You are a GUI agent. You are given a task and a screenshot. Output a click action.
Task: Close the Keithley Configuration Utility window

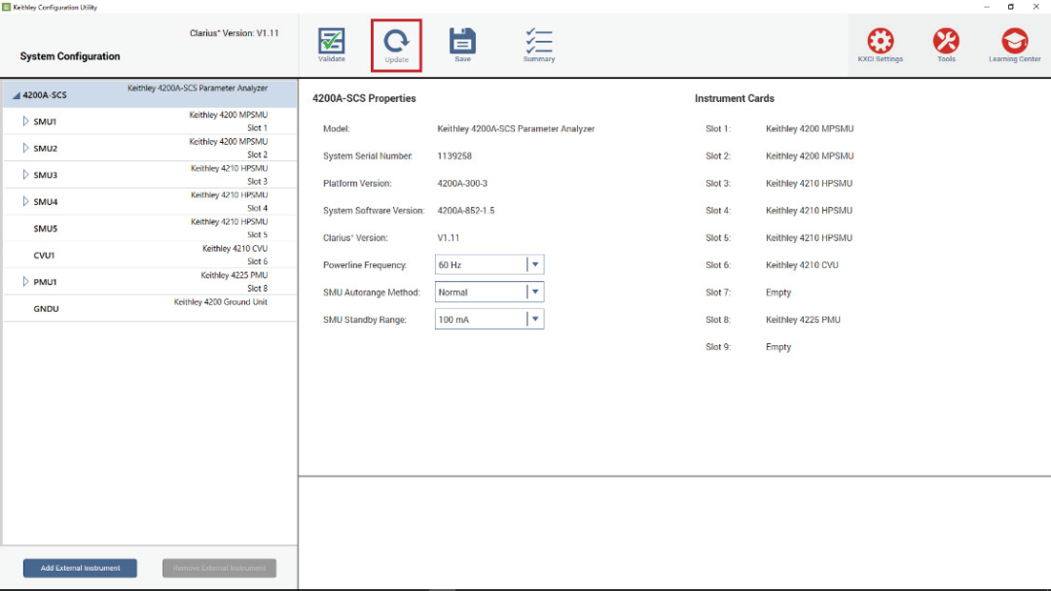coord(1035,7)
